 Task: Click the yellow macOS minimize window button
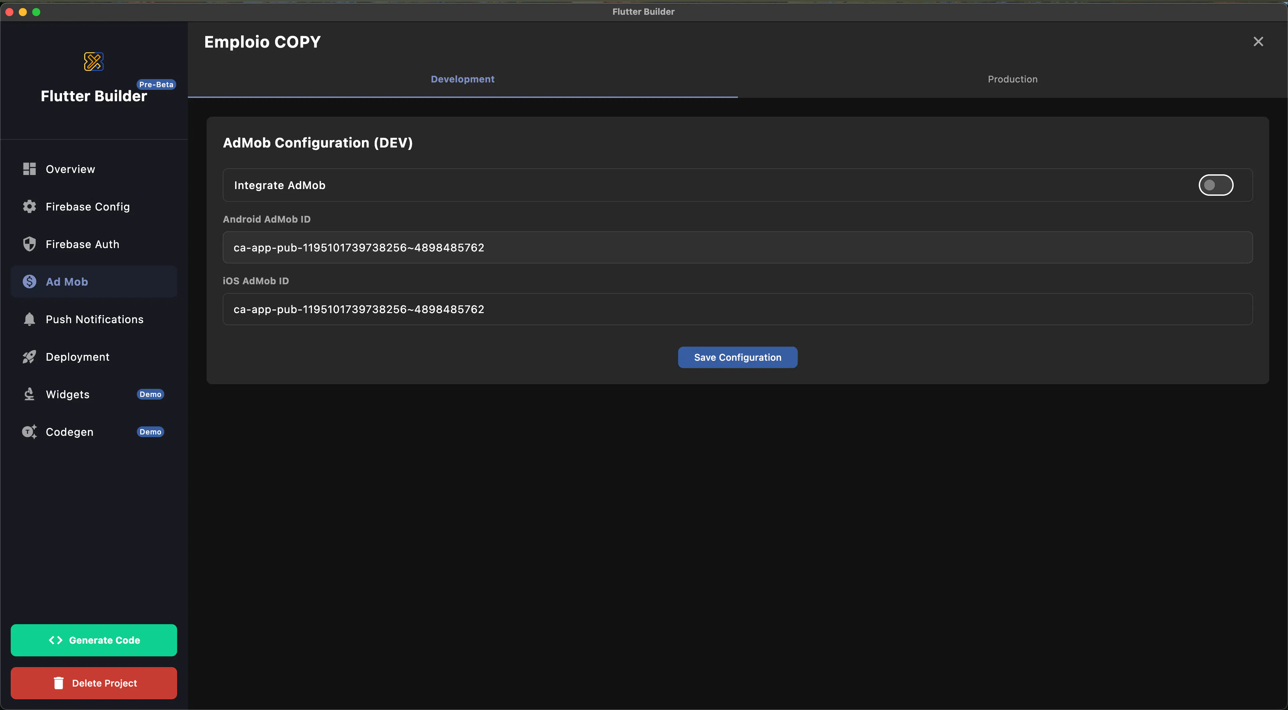[x=22, y=11]
